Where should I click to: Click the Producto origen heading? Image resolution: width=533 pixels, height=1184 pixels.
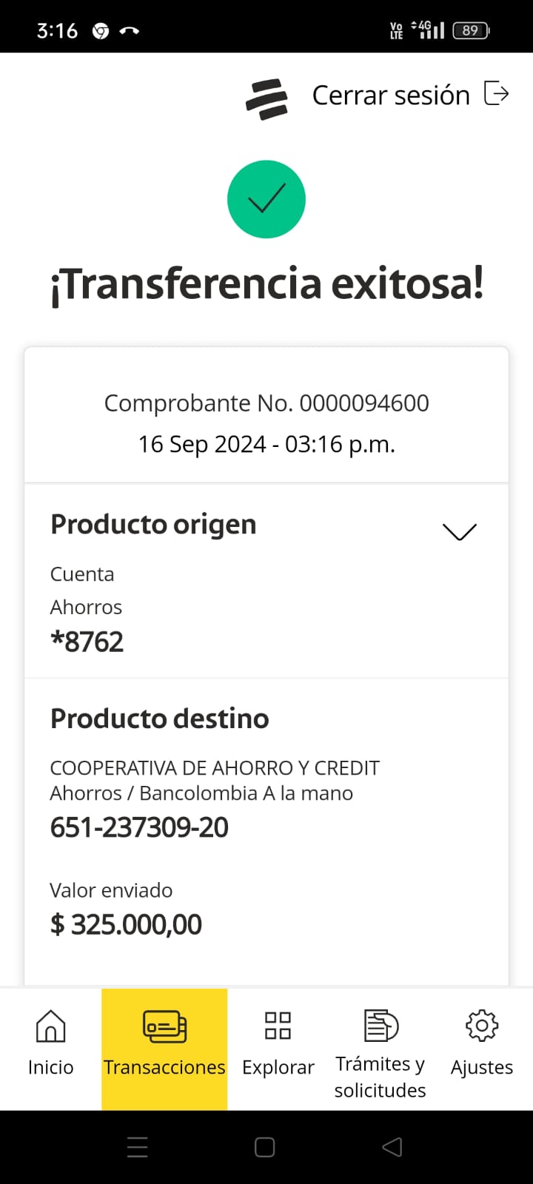153,525
